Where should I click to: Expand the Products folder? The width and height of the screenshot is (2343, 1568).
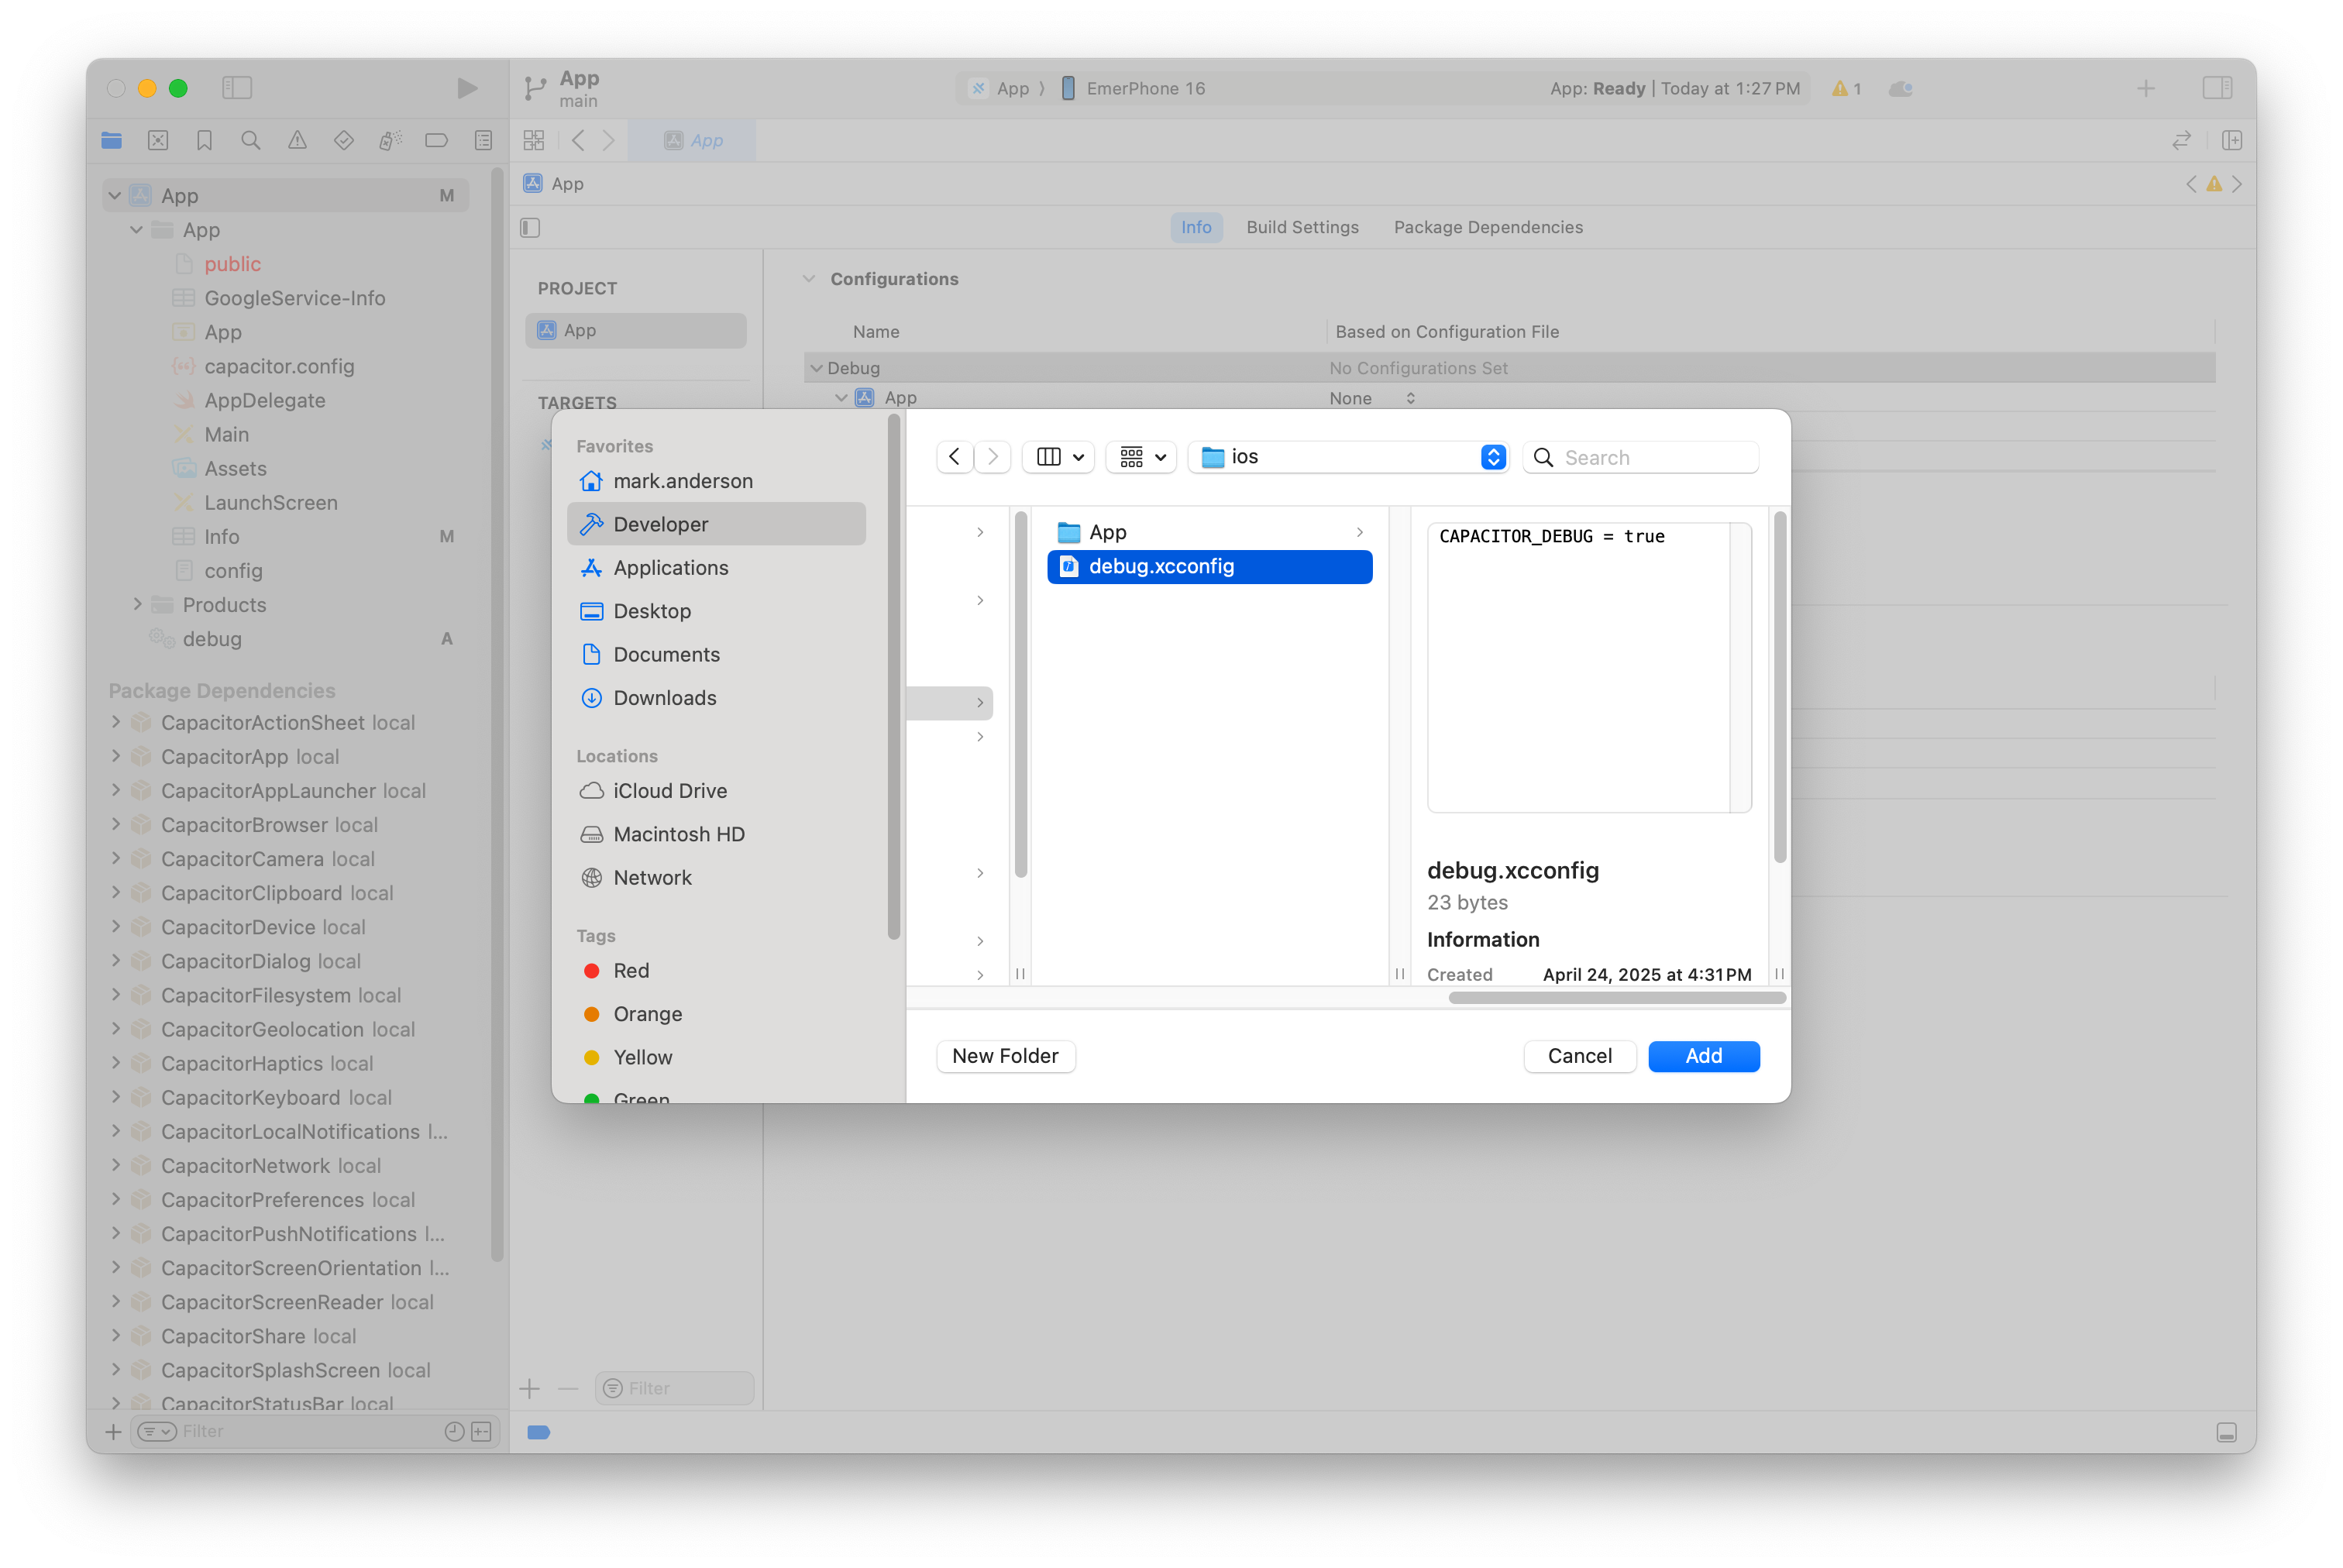[x=137, y=604]
